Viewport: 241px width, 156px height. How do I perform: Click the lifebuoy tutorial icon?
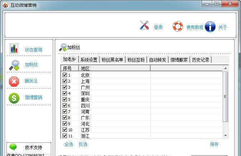pyautogui.click(x=178, y=26)
